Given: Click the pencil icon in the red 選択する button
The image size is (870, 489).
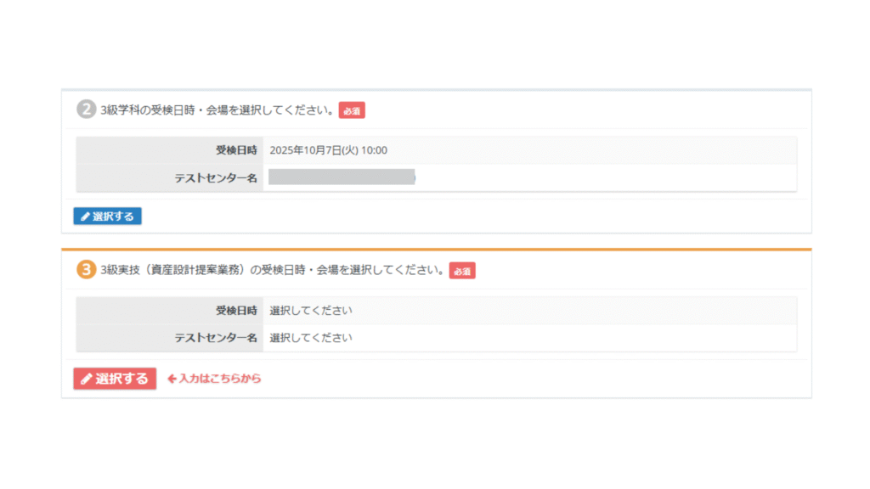Looking at the screenshot, I should tap(86, 379).
